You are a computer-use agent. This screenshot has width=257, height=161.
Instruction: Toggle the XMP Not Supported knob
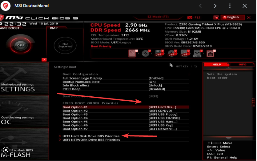point(65,45)
